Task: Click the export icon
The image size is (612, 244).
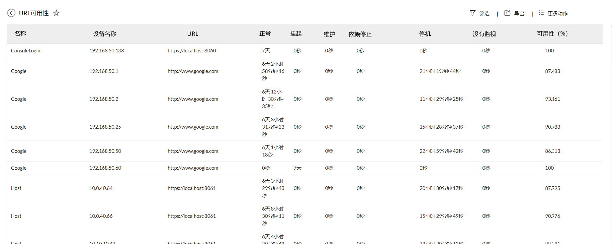Action: point(507,13)
